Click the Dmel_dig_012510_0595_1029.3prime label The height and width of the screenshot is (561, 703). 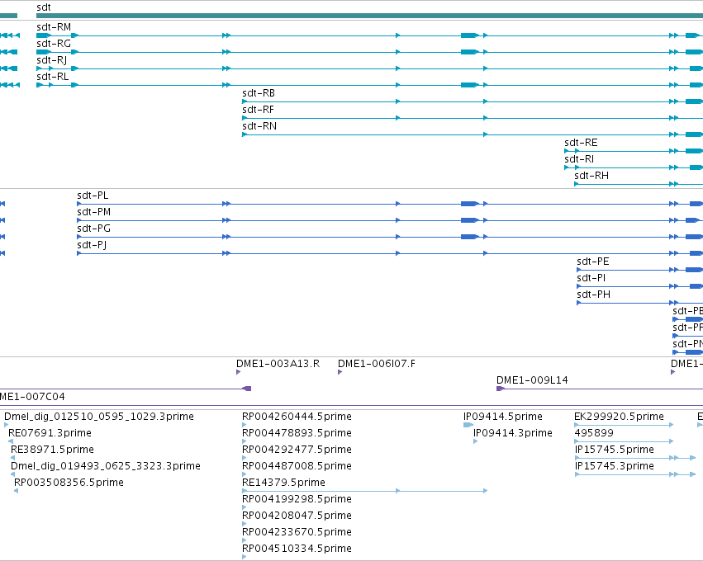coord(99,417)
